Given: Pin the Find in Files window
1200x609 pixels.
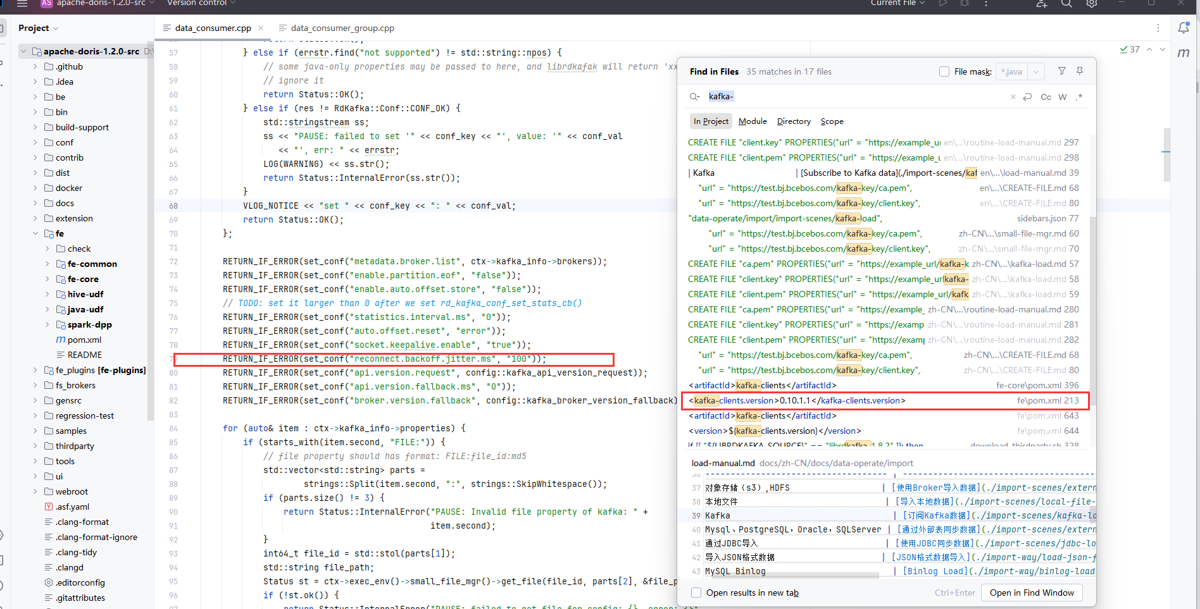Looking at the screenshot, I should [1080, 71].
